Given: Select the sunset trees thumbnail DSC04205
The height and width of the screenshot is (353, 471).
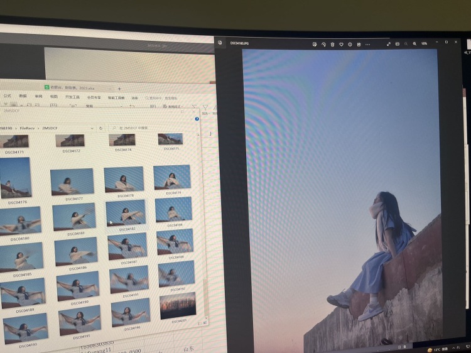Looking at the screenshot, I should point(178,307).
